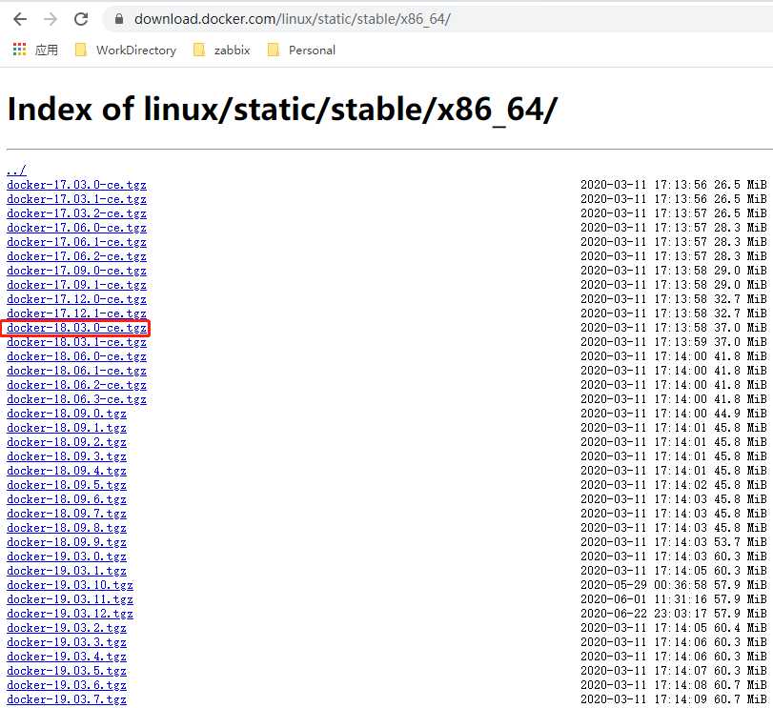This screenshot has height=708, width=773.
Task: Click the docker-18.09.7.tgz link
Action: point(67,514)
